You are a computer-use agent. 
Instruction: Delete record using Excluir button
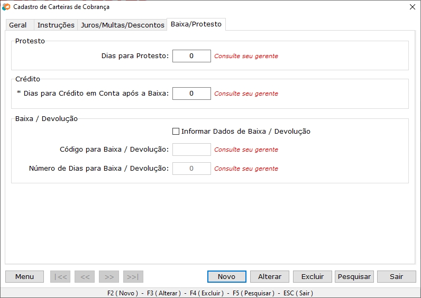tap(312, 276)
